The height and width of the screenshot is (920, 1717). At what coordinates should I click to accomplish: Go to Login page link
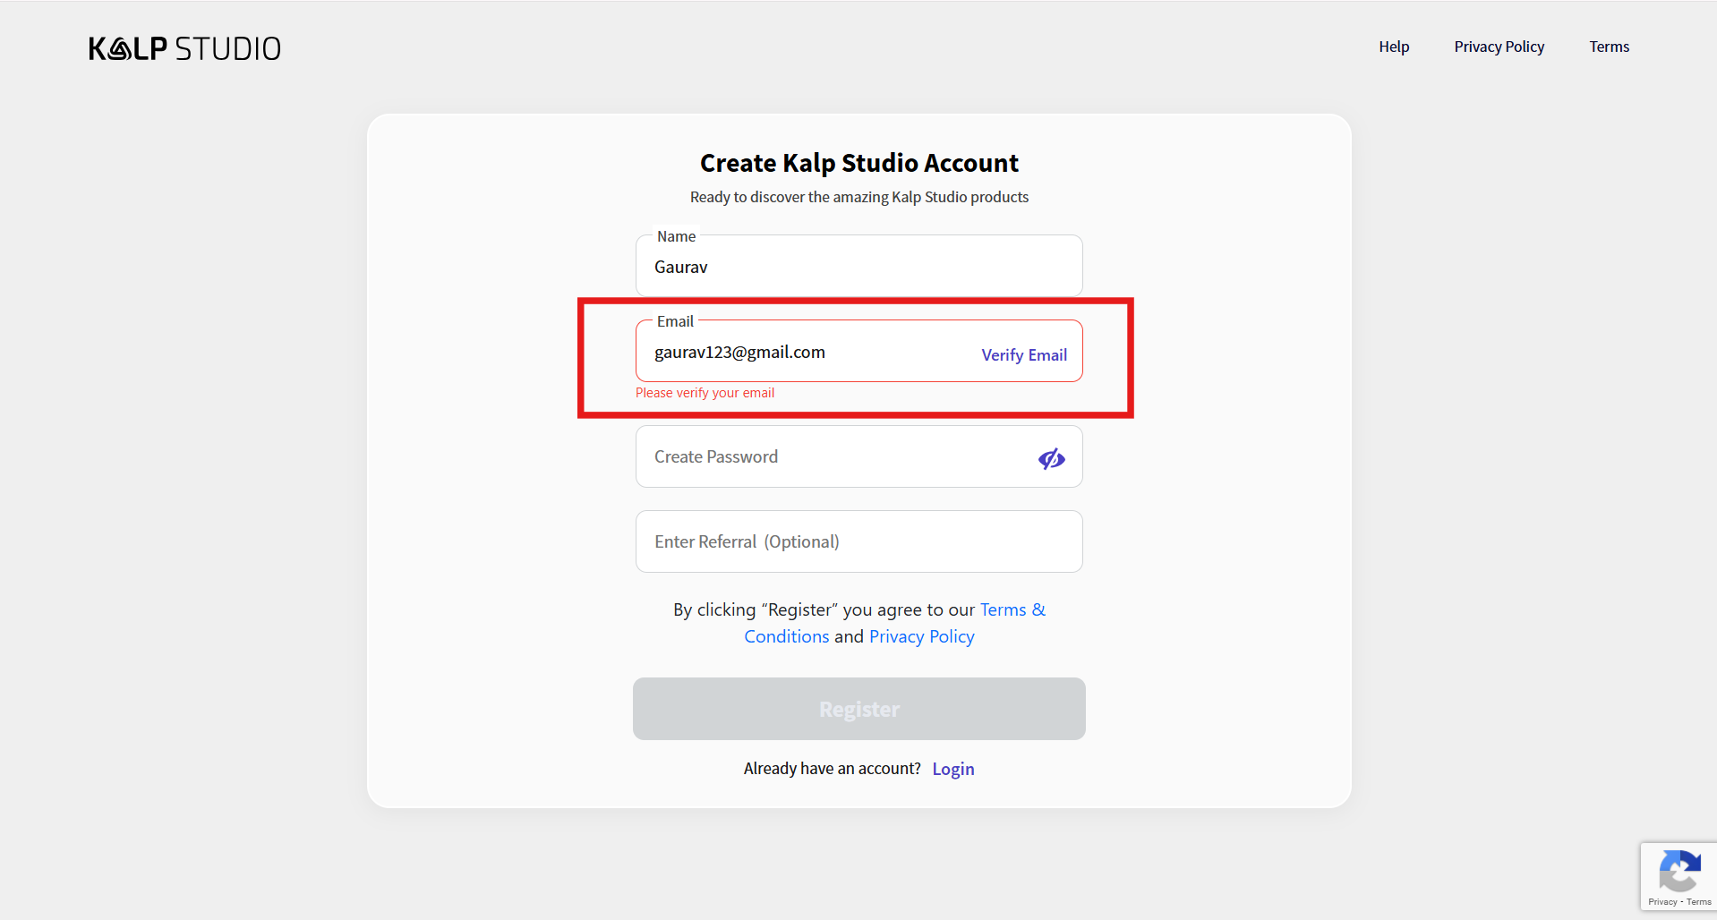click(x=952, y=770)
